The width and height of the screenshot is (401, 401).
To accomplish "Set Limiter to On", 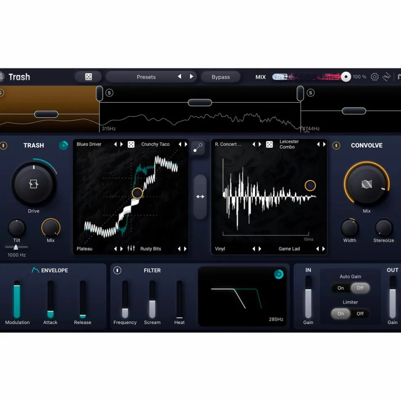I will click(341, 313).
